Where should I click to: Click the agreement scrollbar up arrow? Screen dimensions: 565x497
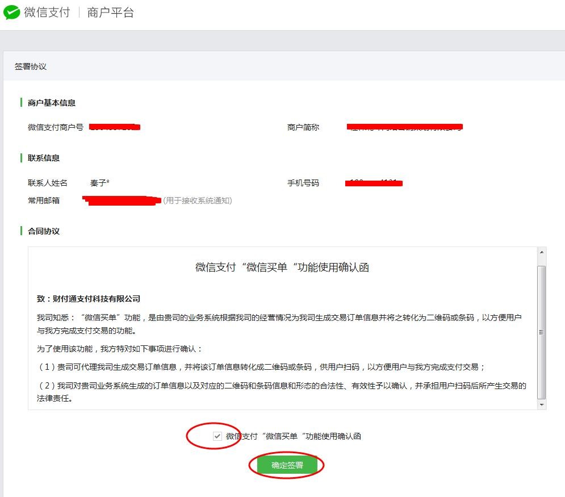542,252
